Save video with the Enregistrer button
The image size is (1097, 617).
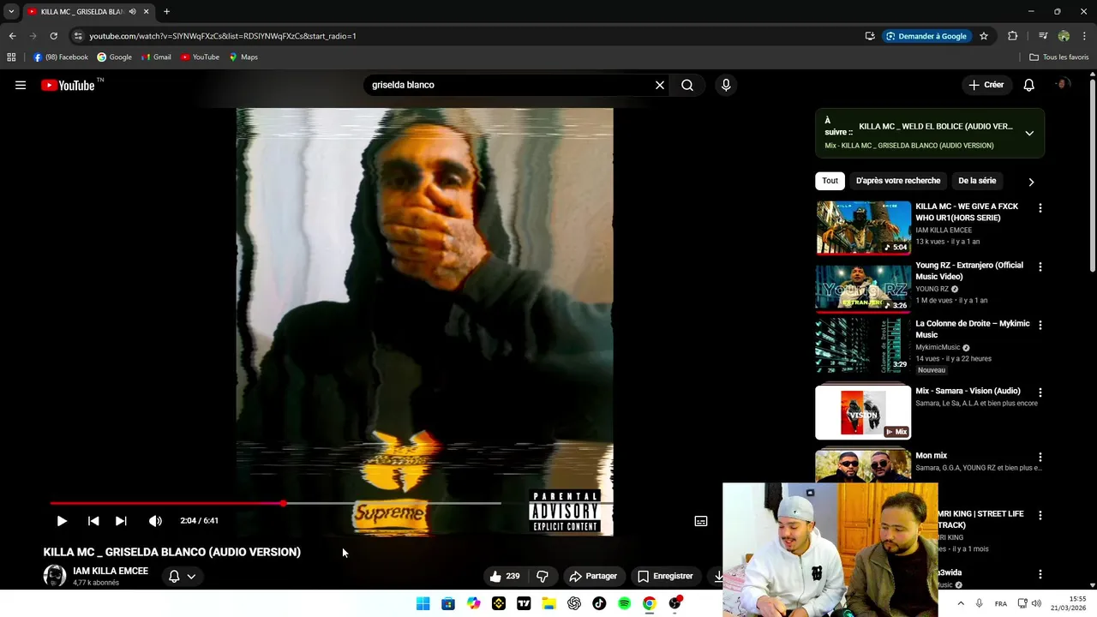coord(665,576)
